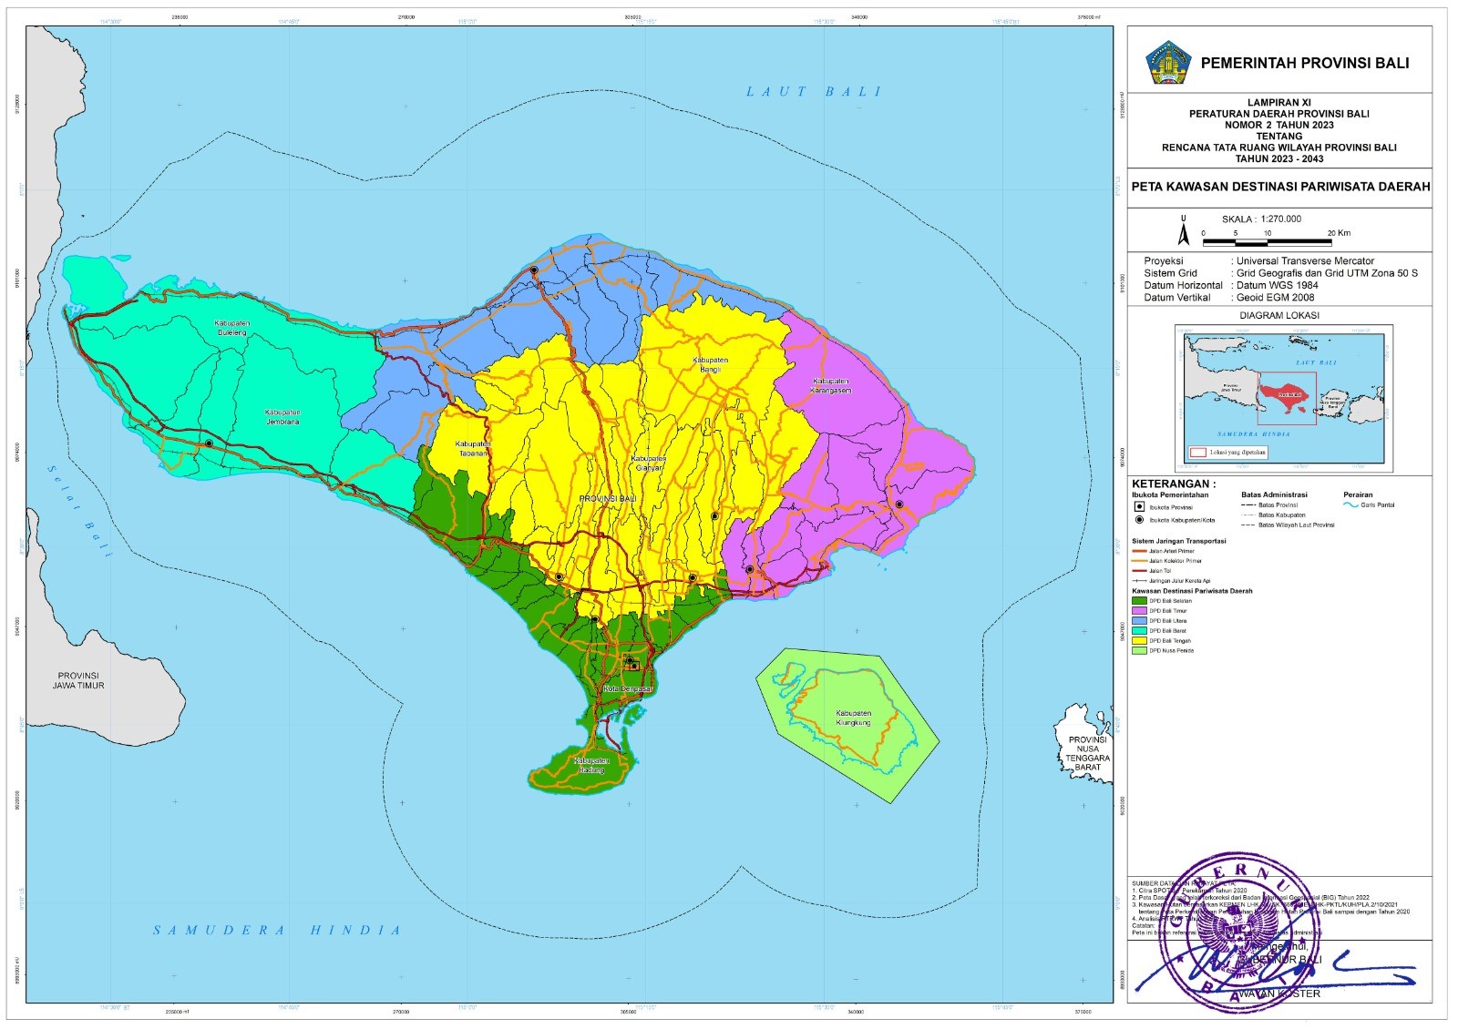
Task: Click the Jalan Arteri Primer line symbol
Action: point(1139,551)
